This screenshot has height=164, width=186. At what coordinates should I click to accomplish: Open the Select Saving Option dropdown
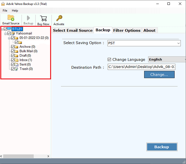[144, 43]
